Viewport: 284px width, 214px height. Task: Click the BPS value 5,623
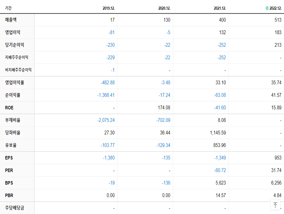[x=221, y=183]
